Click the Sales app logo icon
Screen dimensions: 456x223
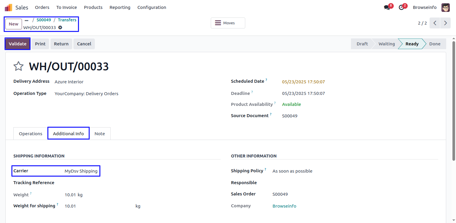coord(9,7)
